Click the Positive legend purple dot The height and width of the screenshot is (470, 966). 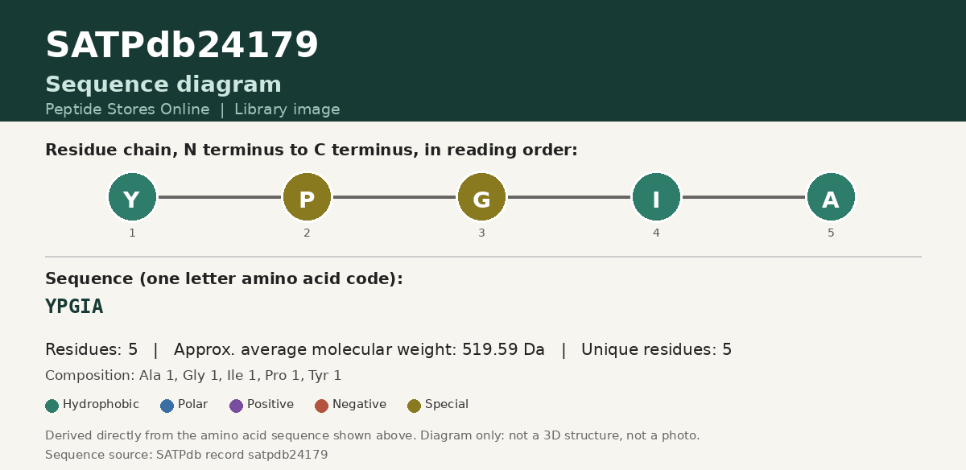(x=236, y=406)
